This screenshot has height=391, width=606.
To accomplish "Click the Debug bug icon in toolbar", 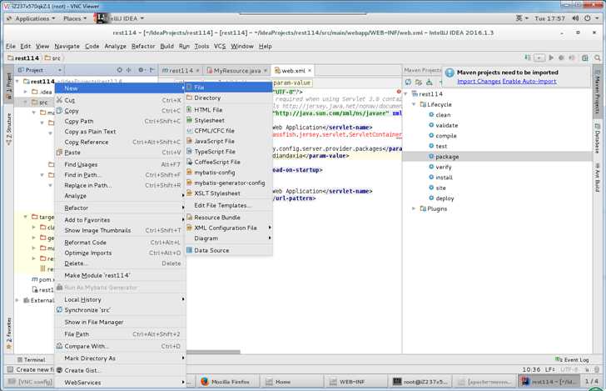I will point(562,58).
